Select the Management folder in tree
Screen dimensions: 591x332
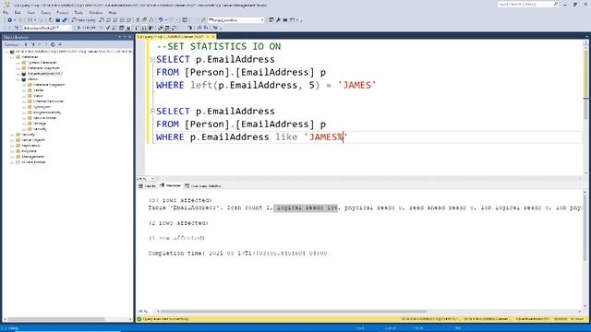click(x=32, y=157)
